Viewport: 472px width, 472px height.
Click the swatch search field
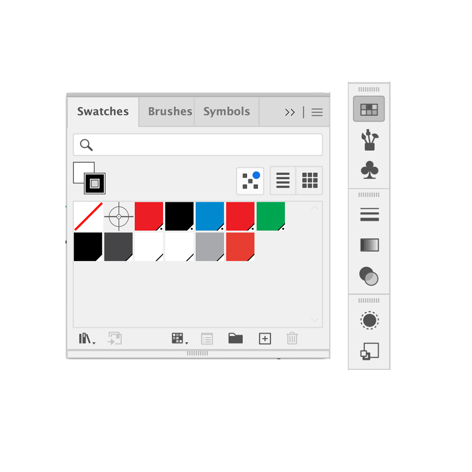(x=198, y=145)
